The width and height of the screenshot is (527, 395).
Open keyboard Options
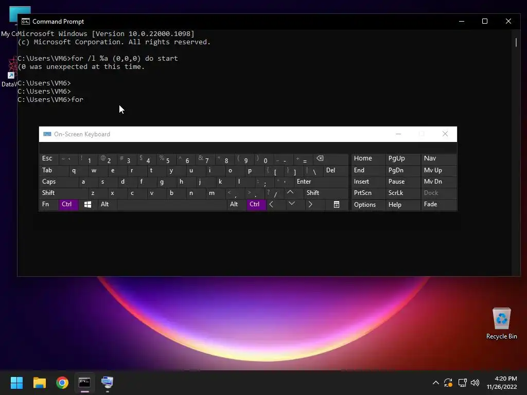click(368, 205)
